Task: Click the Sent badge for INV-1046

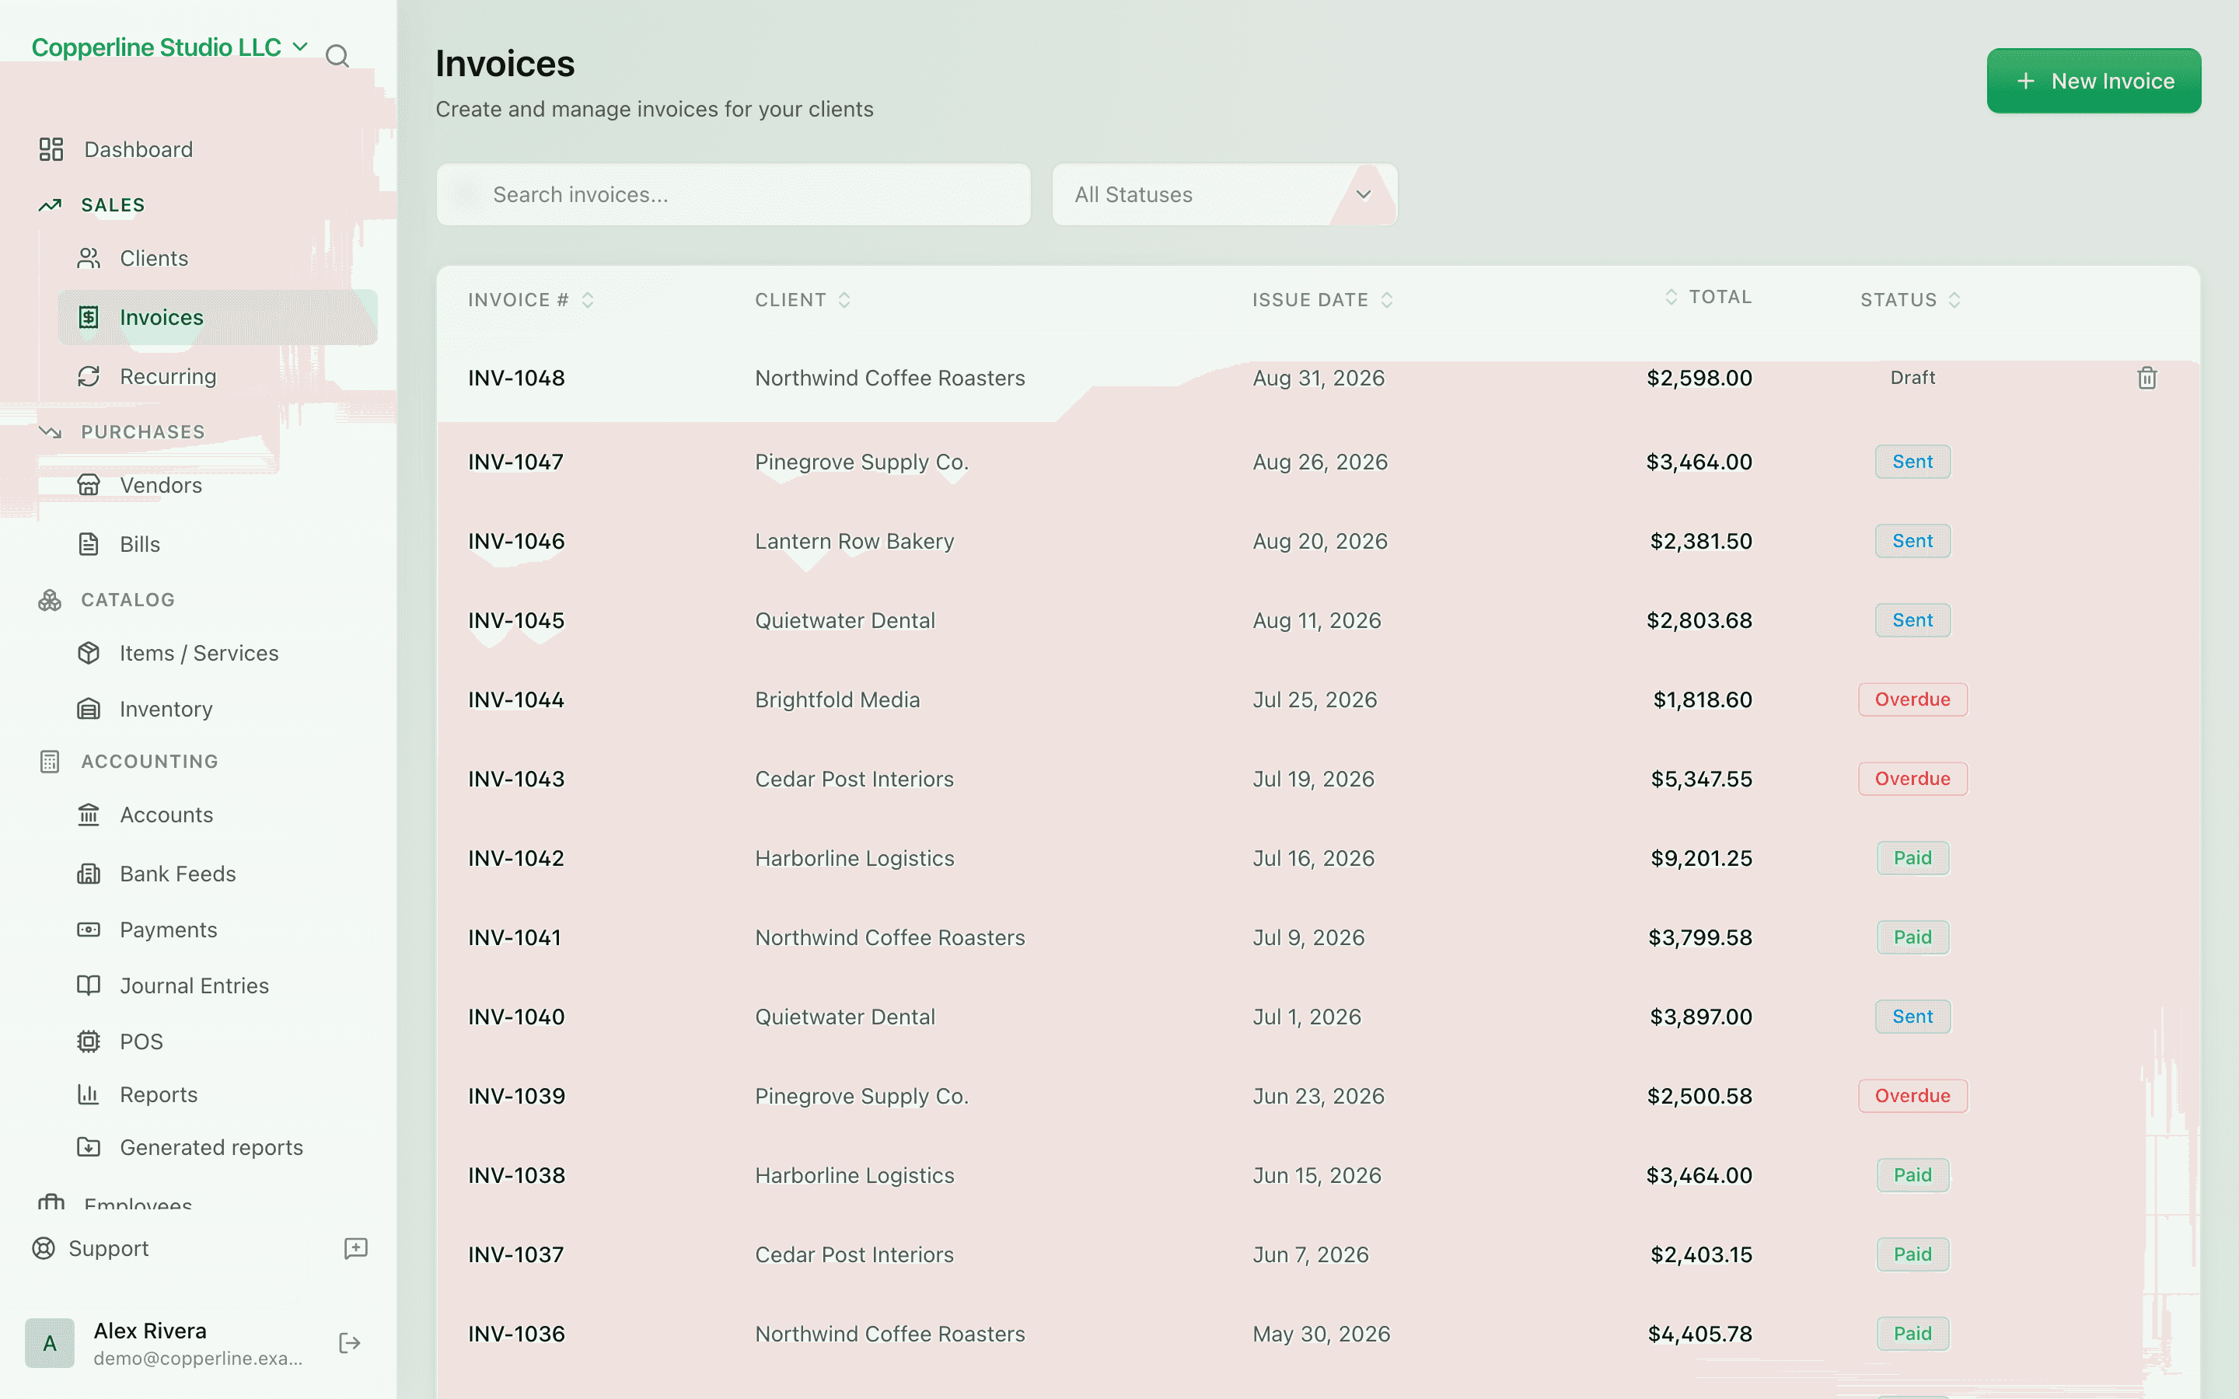Action: coord(1912,541)
